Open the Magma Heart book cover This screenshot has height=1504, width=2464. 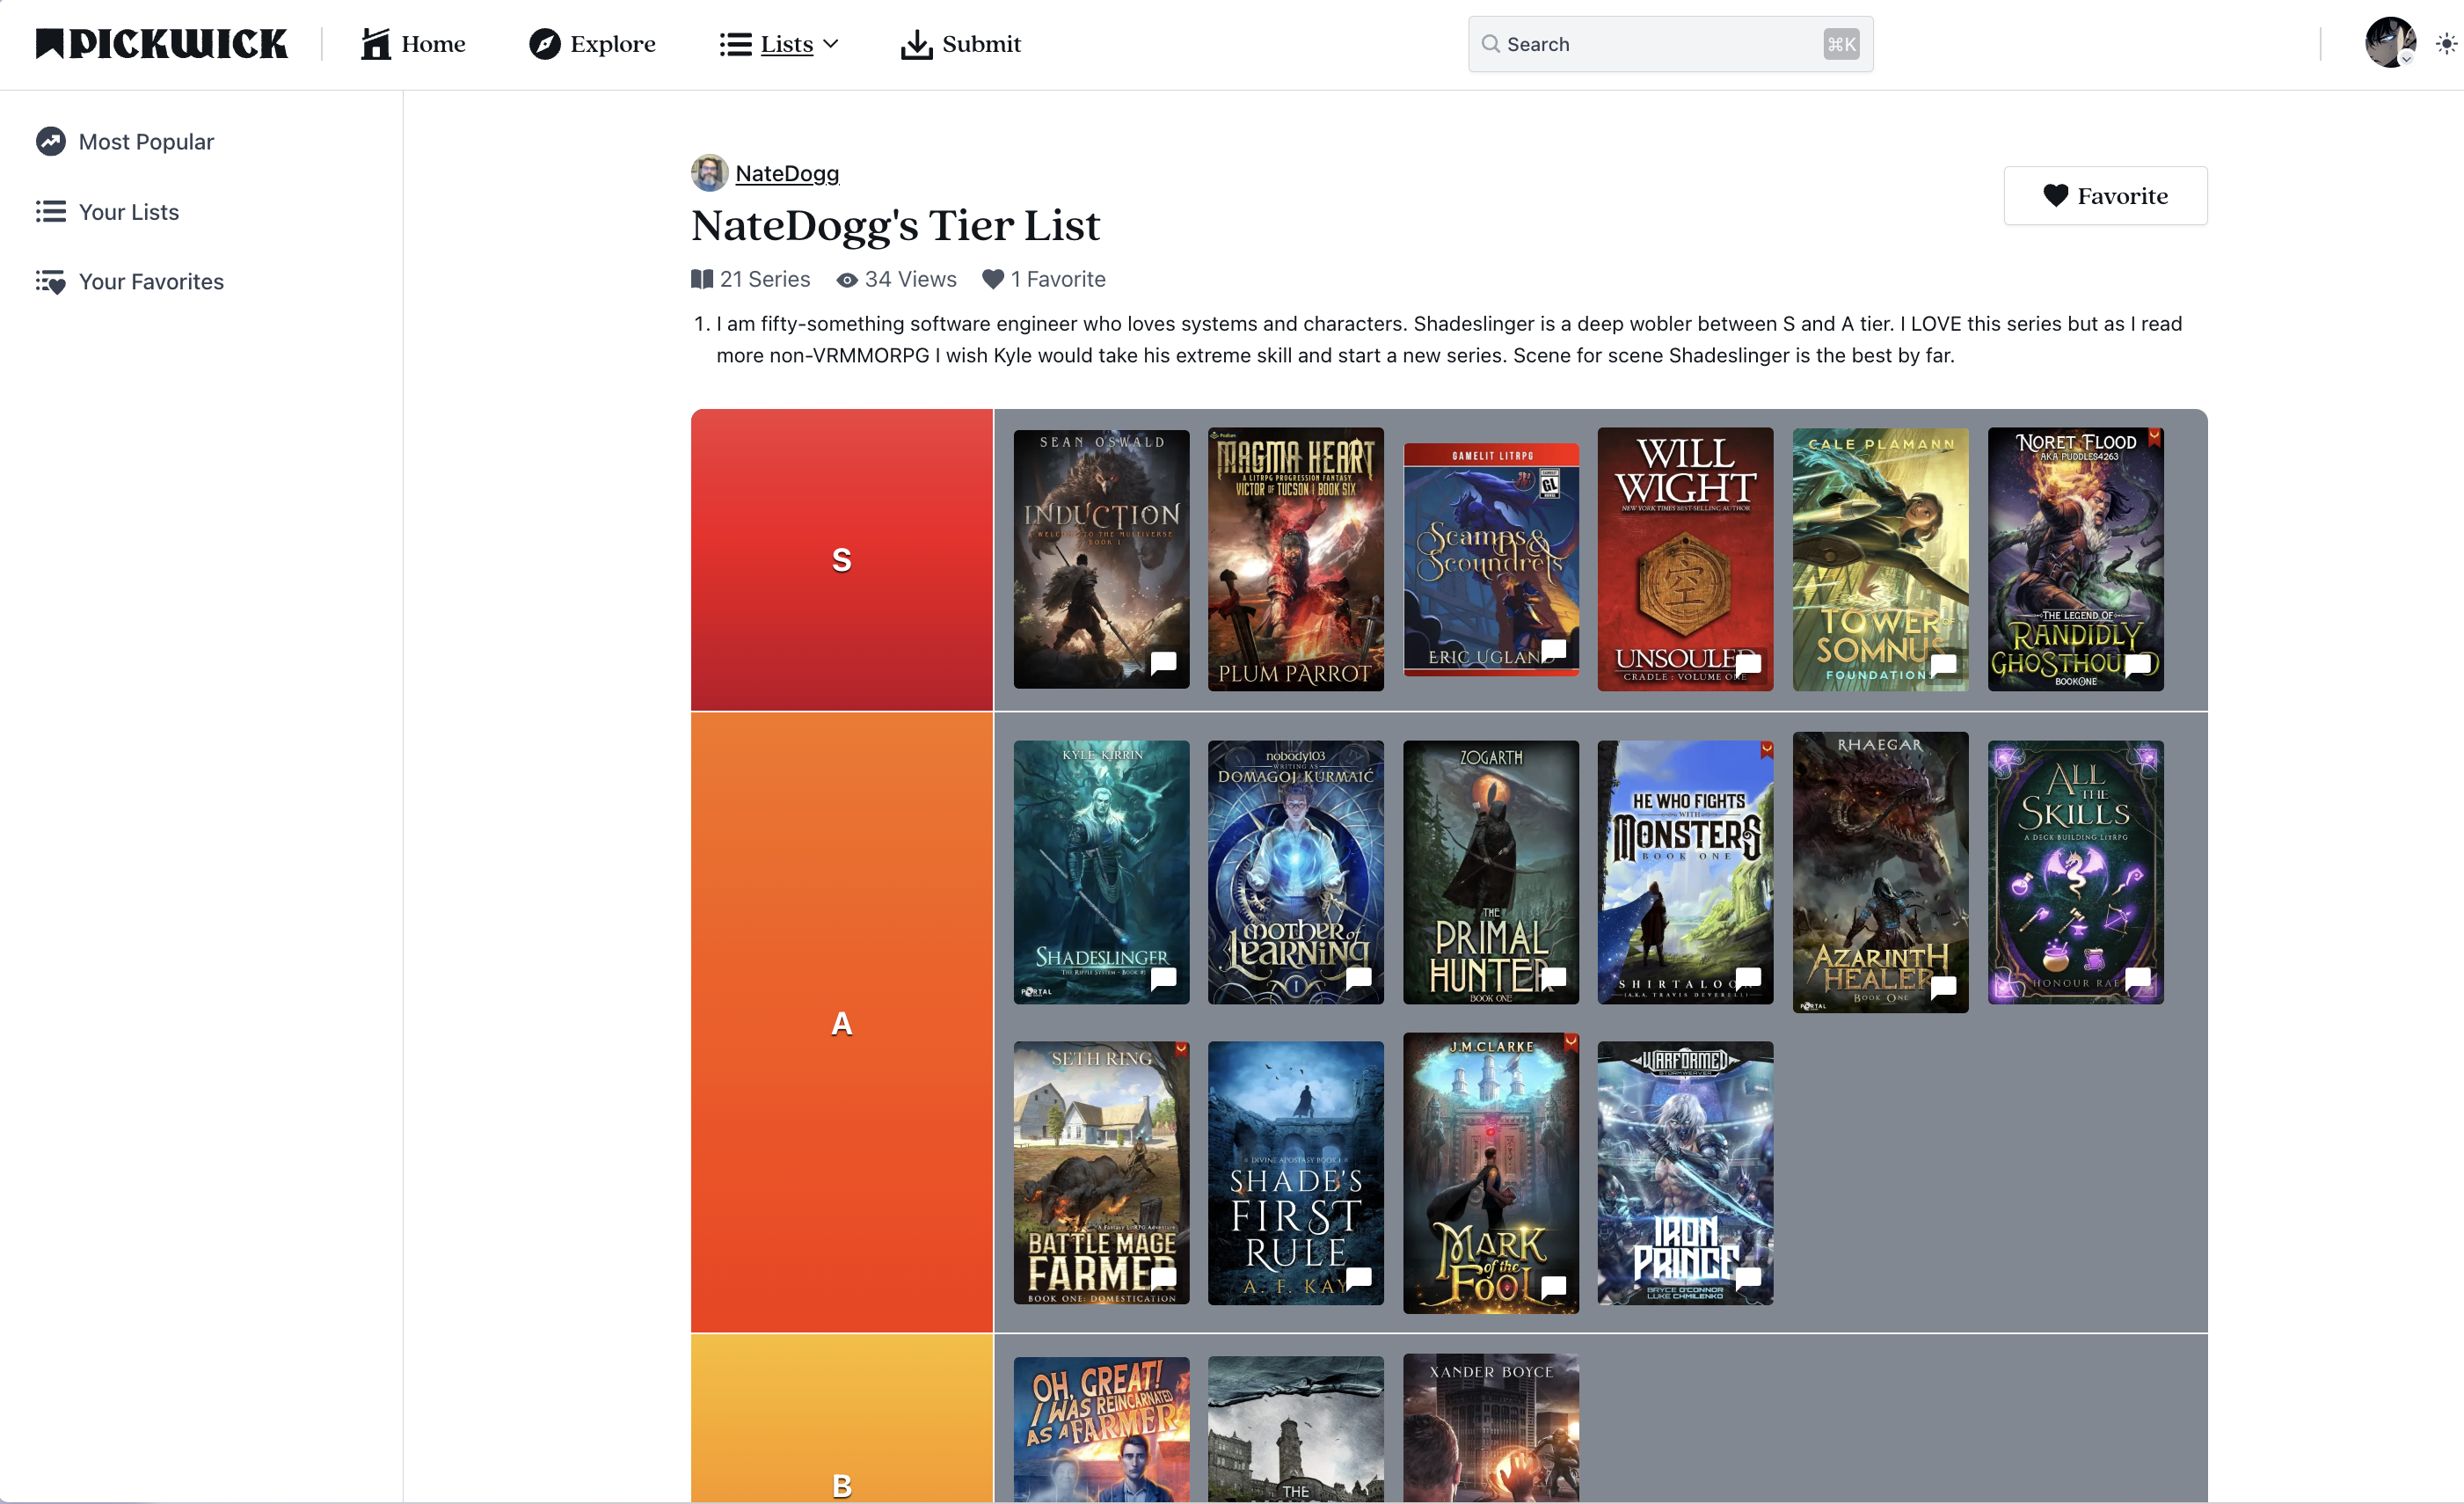click(x=1296, y=559)
